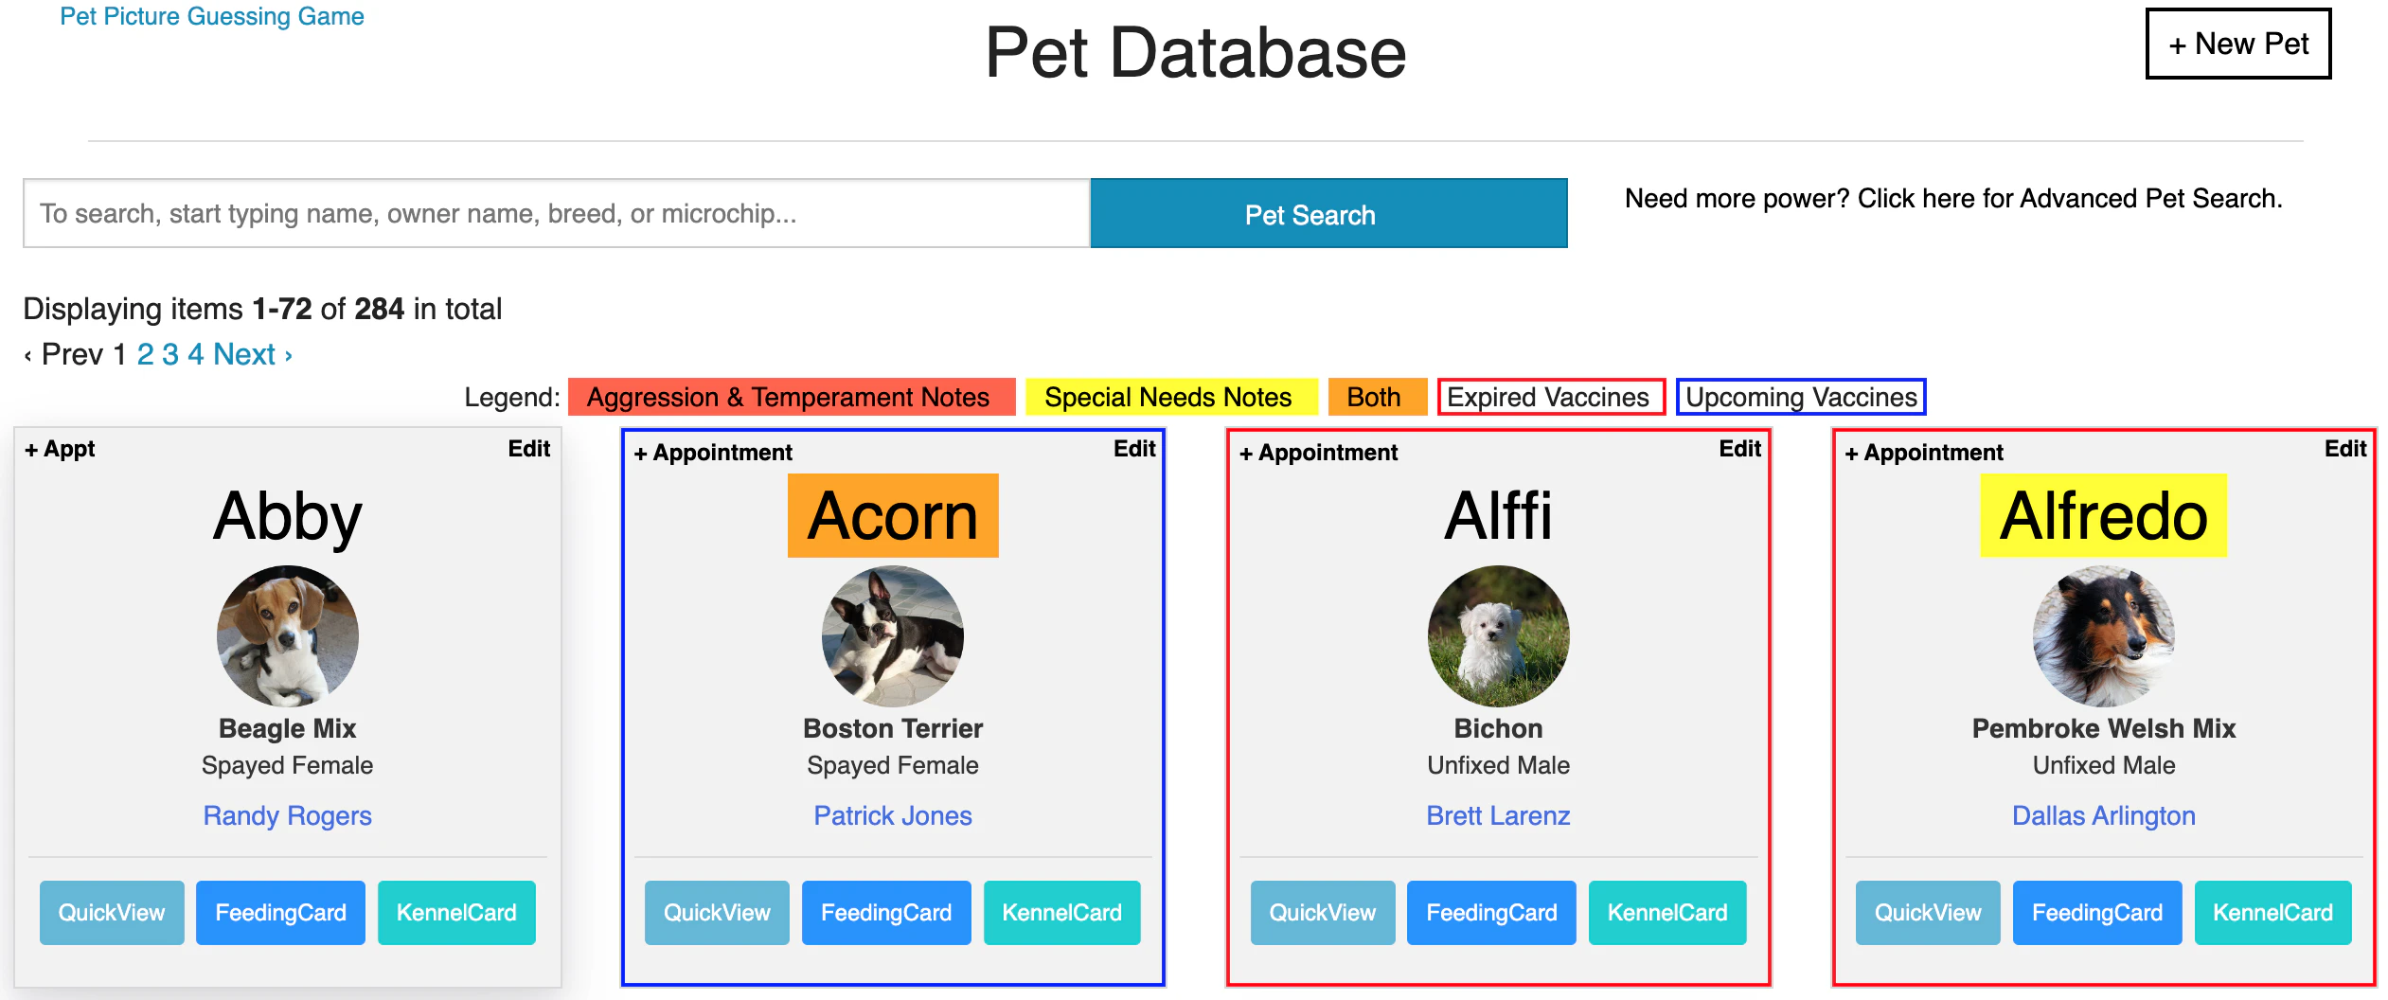
Task: View owner Randy Rogers
Action: click(287, 815)
